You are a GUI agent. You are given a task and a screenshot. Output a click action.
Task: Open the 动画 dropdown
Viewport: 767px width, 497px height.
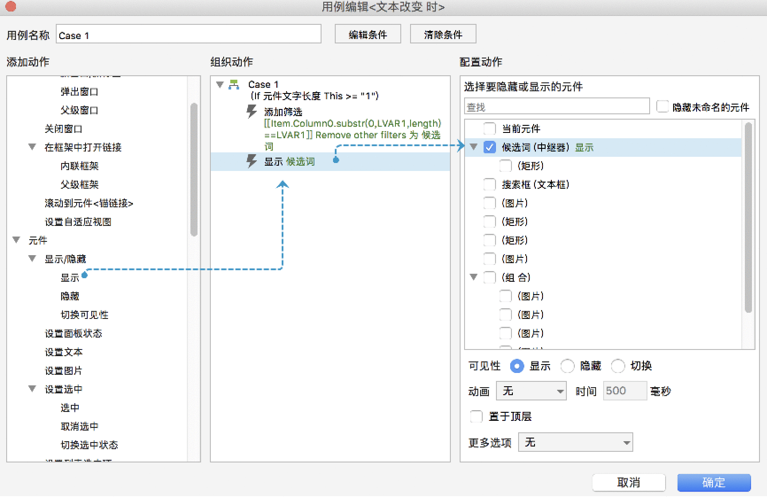[x=531, y=391]
